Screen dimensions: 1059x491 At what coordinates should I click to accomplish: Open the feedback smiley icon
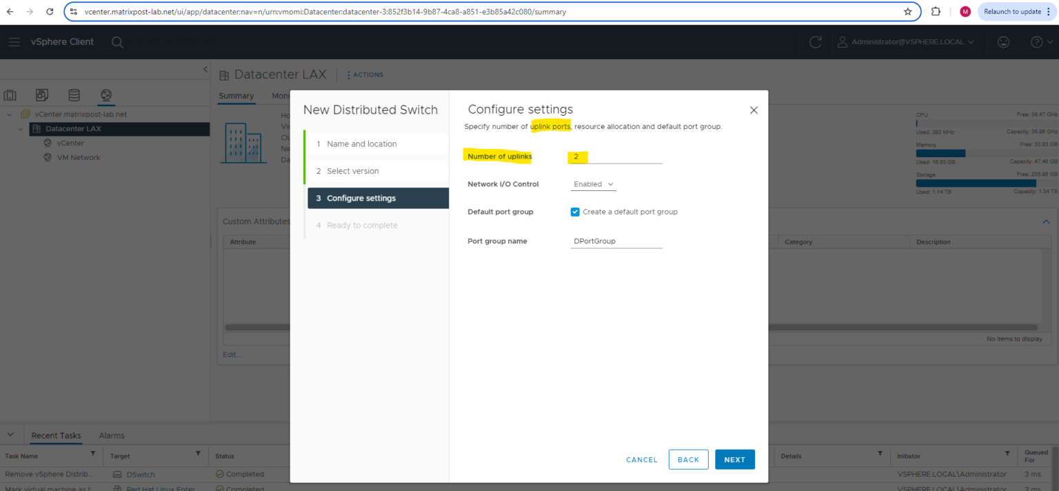click(1004, 42)
